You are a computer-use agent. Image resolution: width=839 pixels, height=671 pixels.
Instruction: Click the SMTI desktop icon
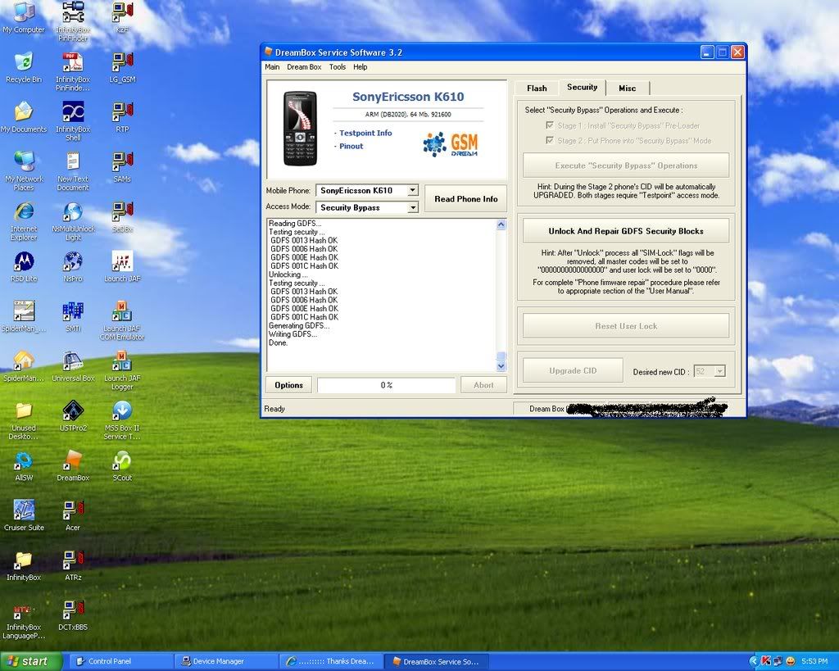coord(73,316)
